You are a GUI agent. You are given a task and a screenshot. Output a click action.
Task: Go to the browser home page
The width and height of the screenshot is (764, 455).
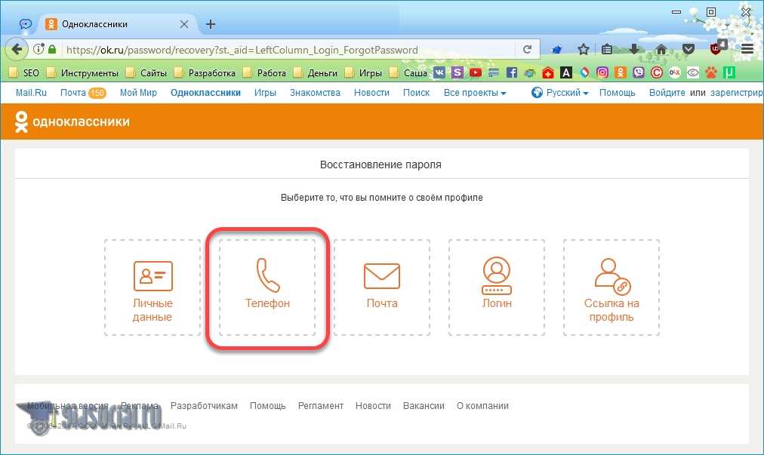(661, 50)
